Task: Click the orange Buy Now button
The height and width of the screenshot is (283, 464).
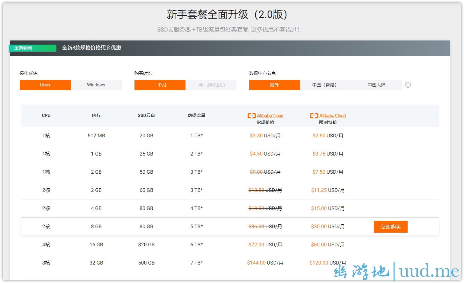Action: pyautogui.click(x=390, y=227)
